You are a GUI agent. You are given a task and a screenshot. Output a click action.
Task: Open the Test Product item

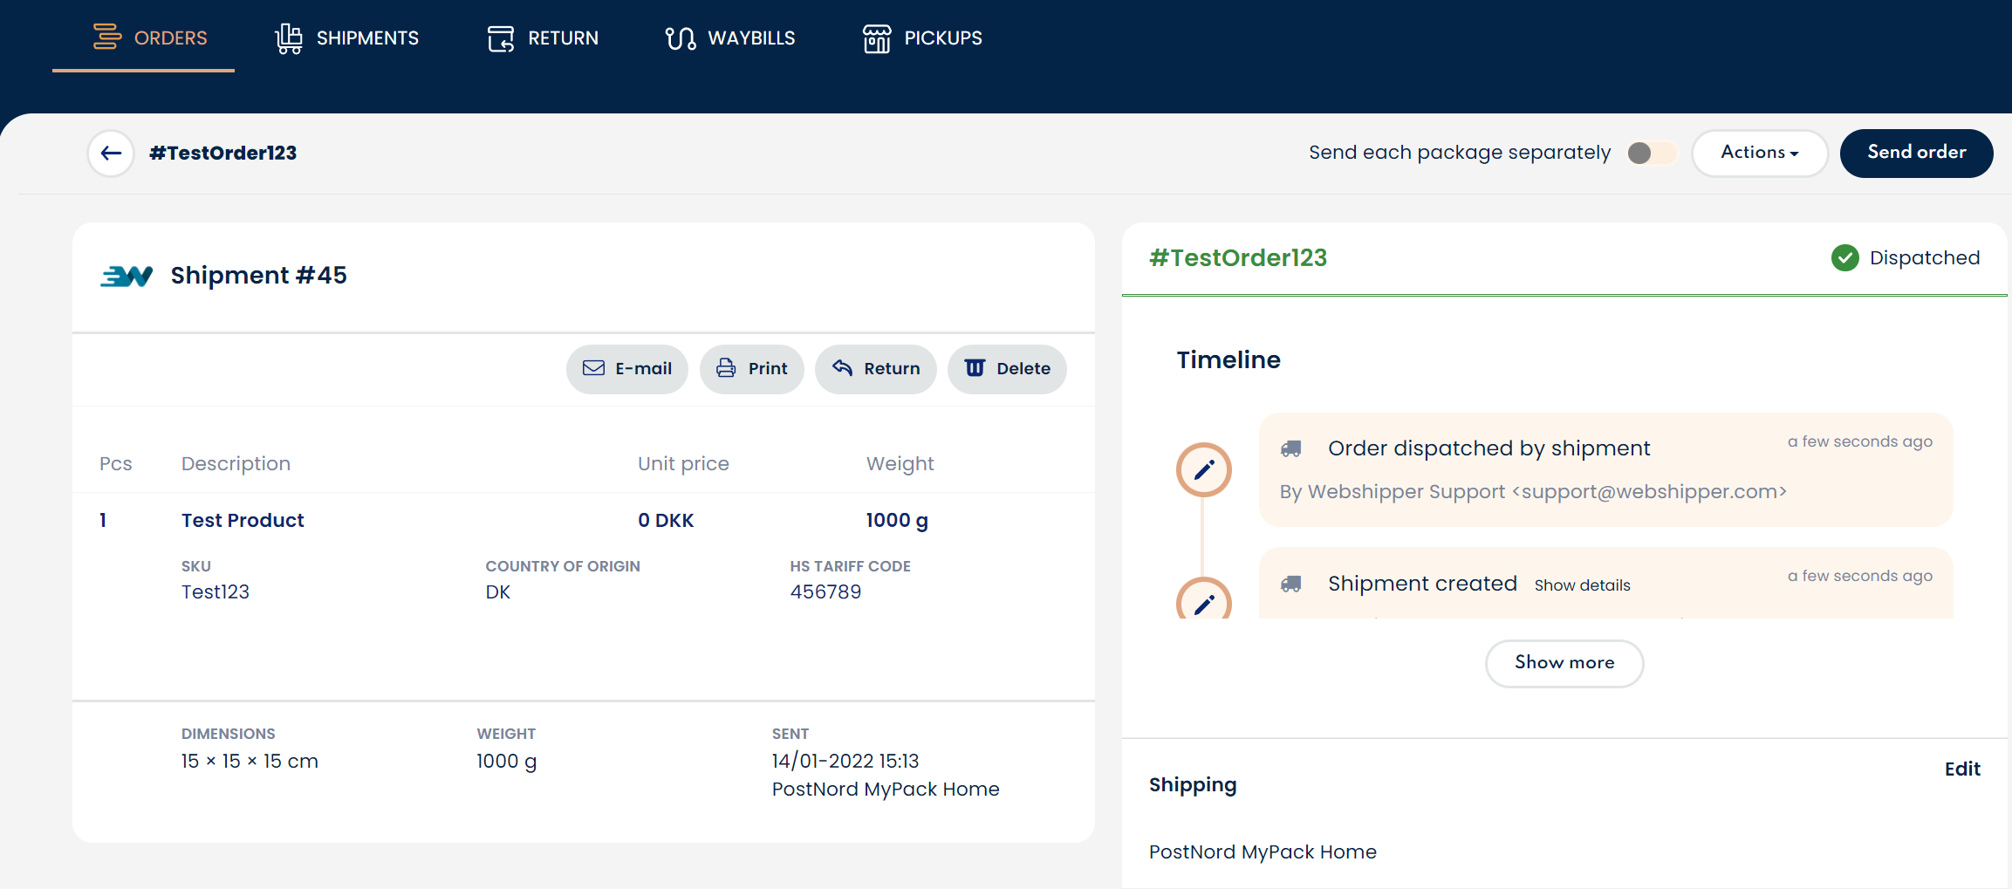[243, 521]
